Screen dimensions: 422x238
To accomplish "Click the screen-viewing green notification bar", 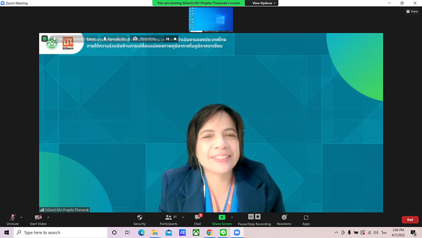I will pos(199,3).
